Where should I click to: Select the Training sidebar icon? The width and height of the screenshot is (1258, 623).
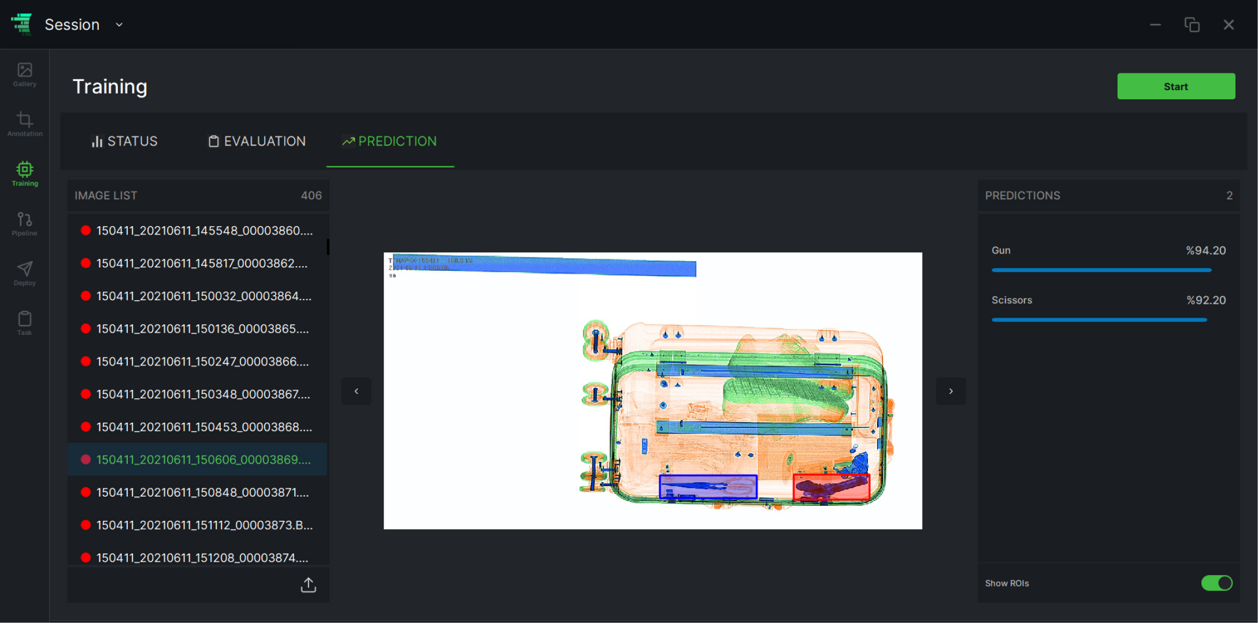pos(24,174)
